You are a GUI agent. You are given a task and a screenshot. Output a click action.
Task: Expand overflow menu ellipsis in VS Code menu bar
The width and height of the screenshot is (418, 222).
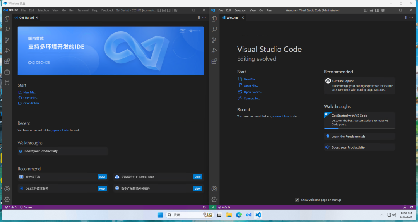point(278,10)
